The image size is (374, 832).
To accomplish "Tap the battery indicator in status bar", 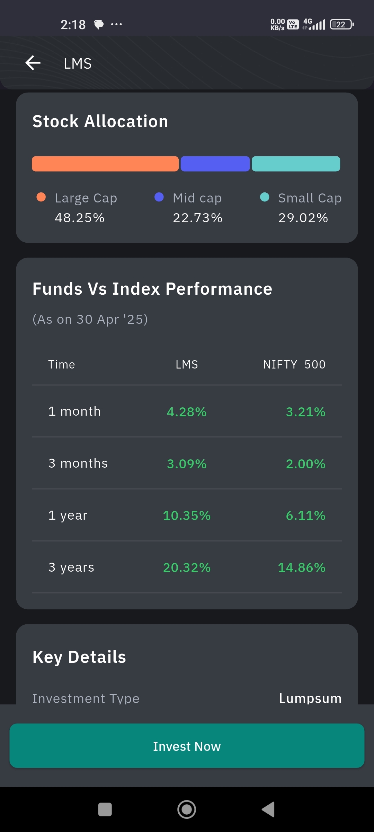I will 341,24.
